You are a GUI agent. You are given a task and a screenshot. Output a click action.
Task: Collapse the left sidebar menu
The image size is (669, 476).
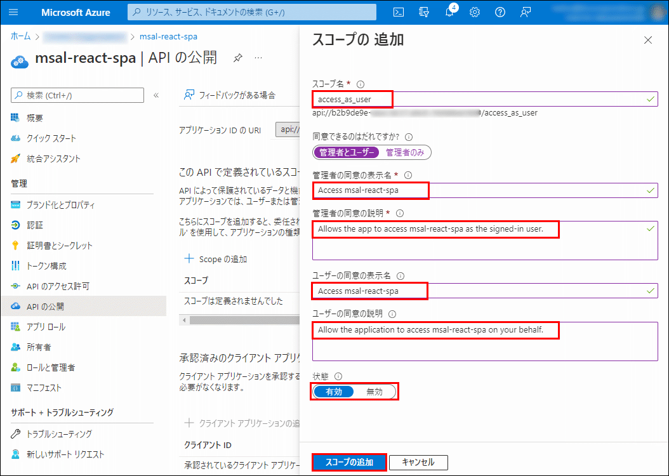tap(156, 95)
